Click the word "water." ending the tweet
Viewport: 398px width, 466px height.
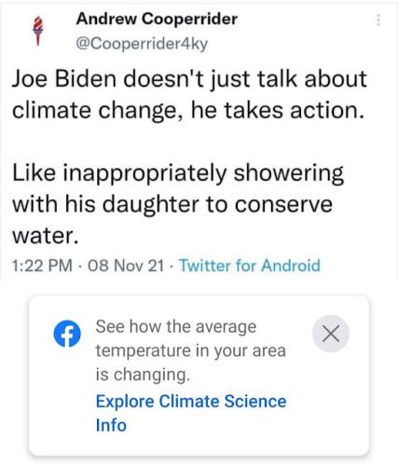tap(46, 236)
